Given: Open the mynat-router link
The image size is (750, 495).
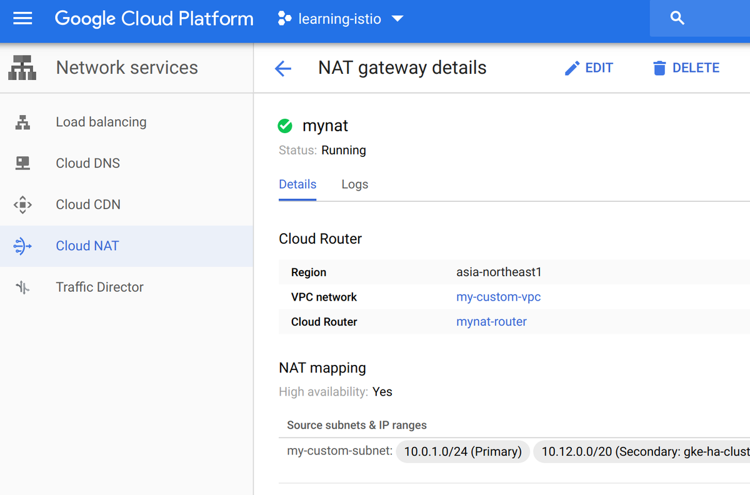Looking at the screenshot, I should (x=492, y=322).
